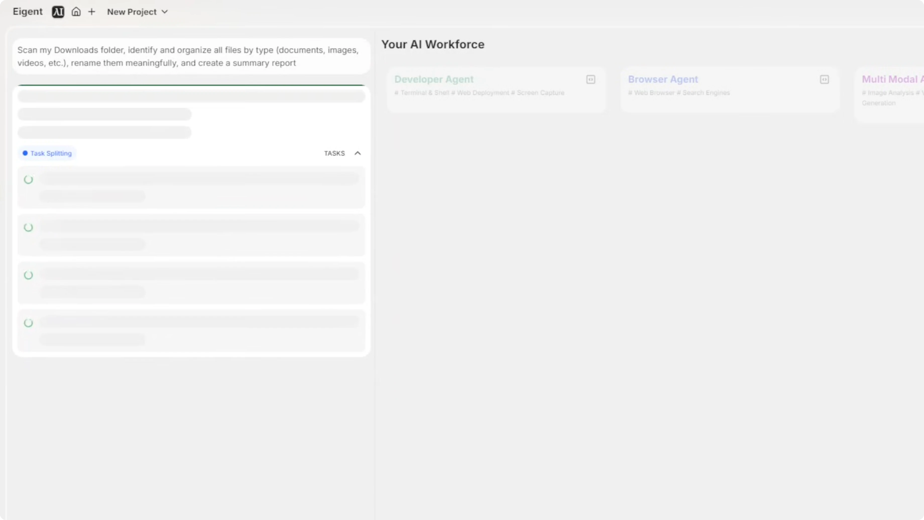Click the second task's loading spinner
Screen dimensions: 924x520
(x=28, y=228)
